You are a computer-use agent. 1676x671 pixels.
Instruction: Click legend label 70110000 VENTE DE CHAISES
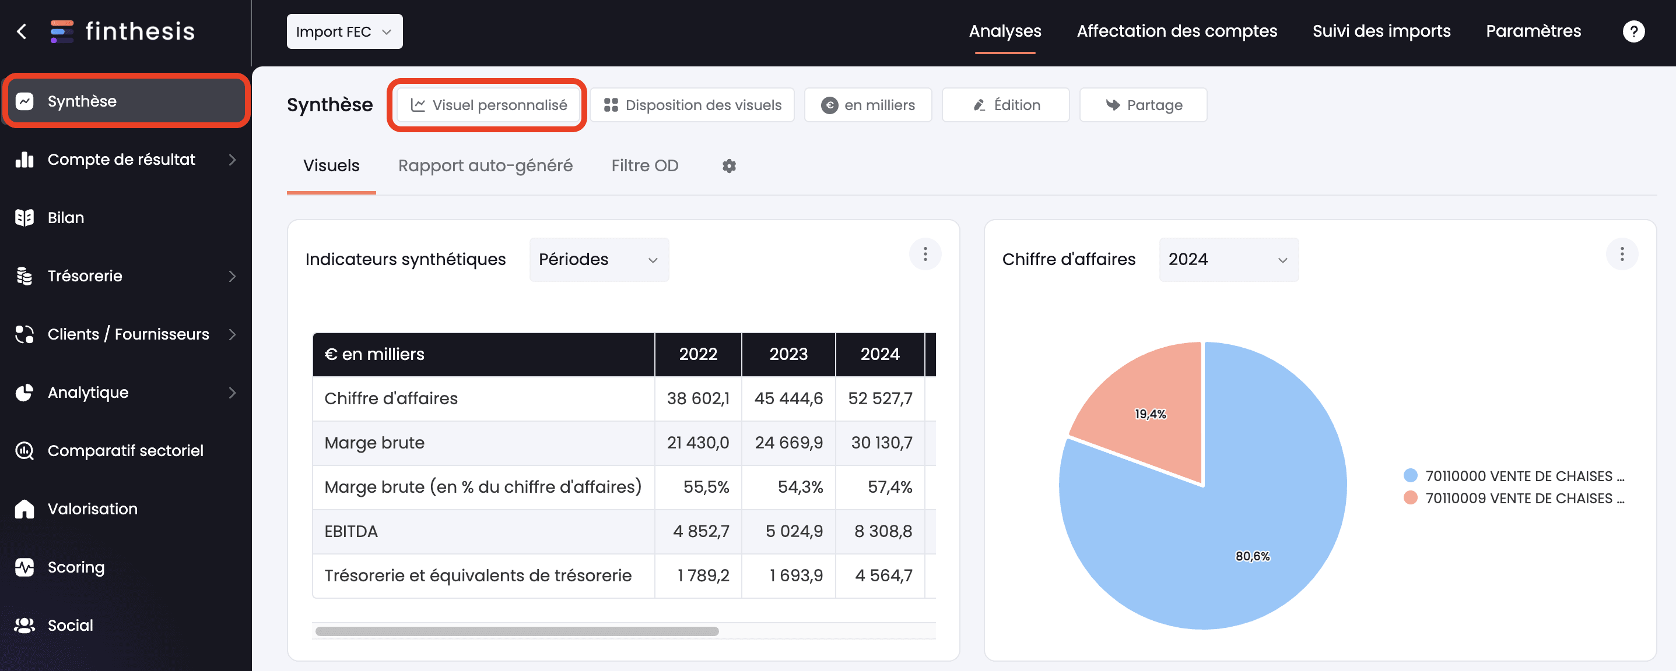click(1524, 476)
